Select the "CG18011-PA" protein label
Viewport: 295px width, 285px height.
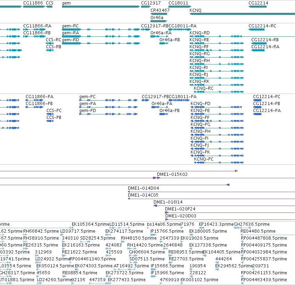pyautogui.click(x=183, y=96)
